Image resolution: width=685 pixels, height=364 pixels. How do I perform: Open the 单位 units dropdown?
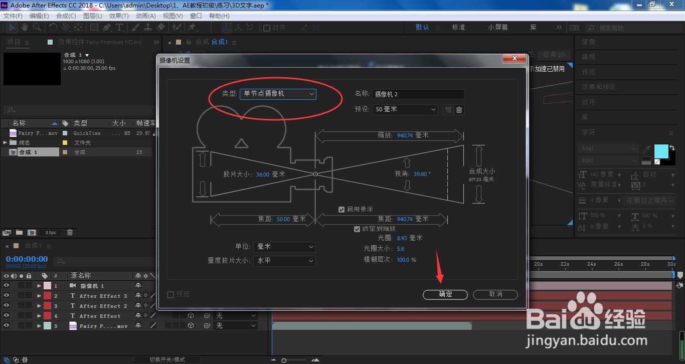(x=284, y=247)
